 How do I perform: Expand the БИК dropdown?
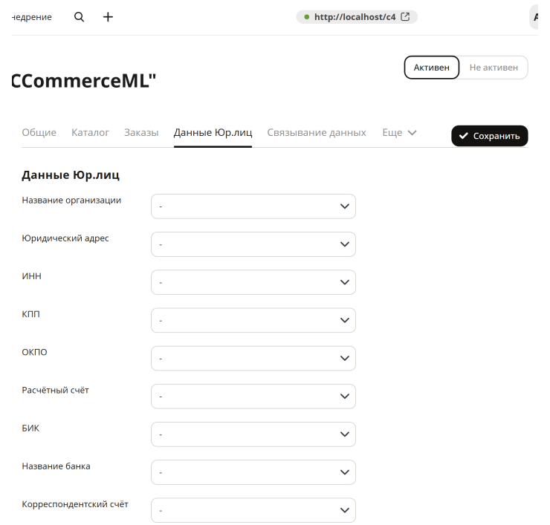tap(253, 434)
